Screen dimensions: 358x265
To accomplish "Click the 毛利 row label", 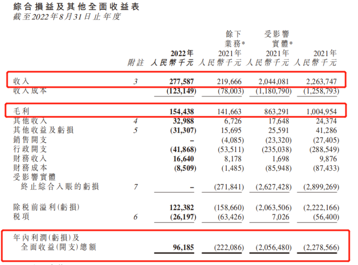I will point(21,110).
